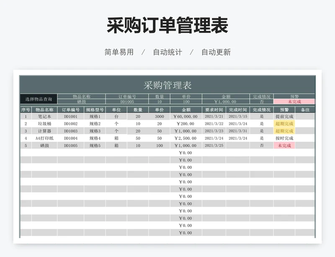The height and width of the screenshot is (257, 335).
Task: Click the required date 2021/3/21
Action: coord(214,117)
